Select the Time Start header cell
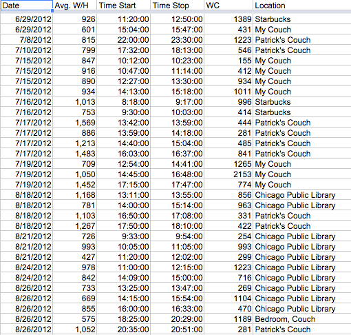Image resolution: width=351 pixels, height=335 pixels. 123,6
